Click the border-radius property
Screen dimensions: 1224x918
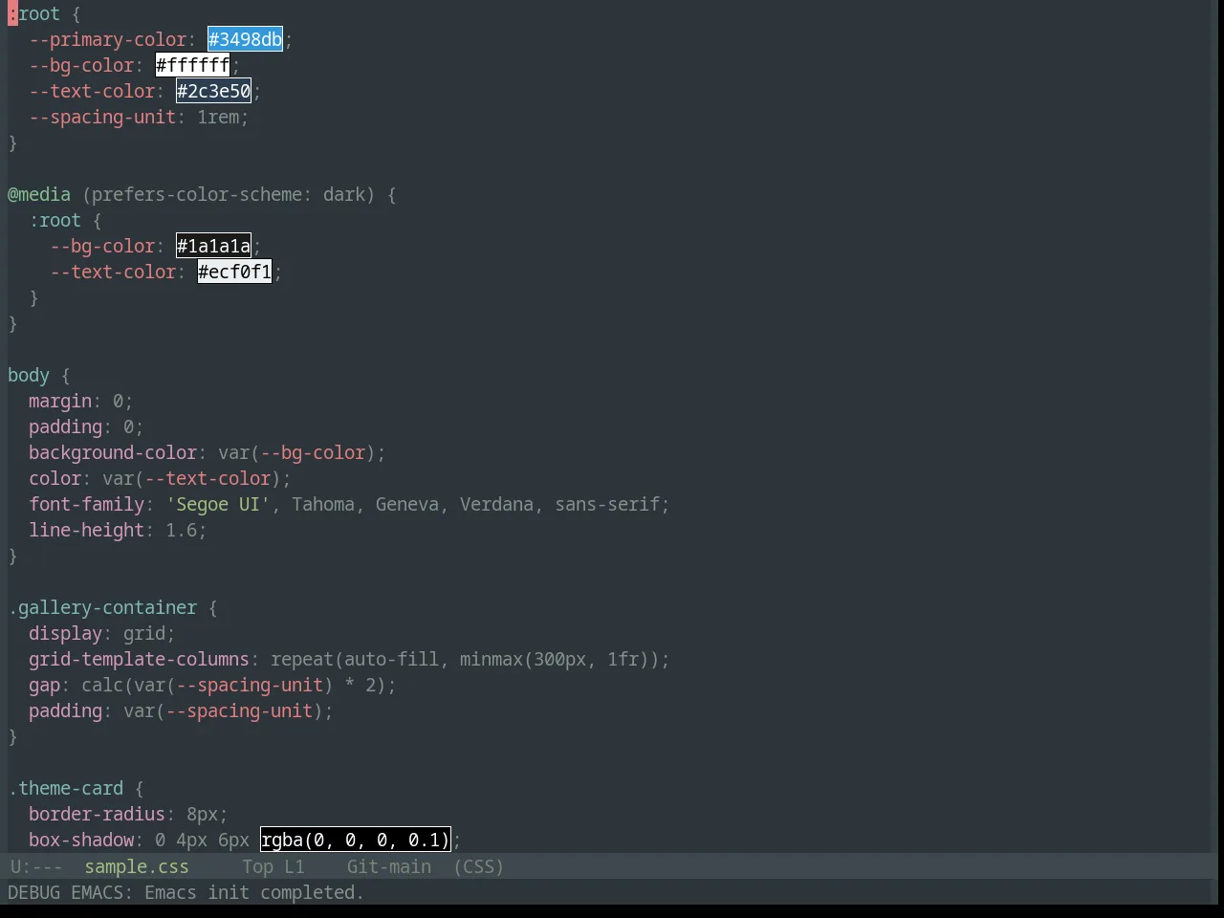[97, 814]
